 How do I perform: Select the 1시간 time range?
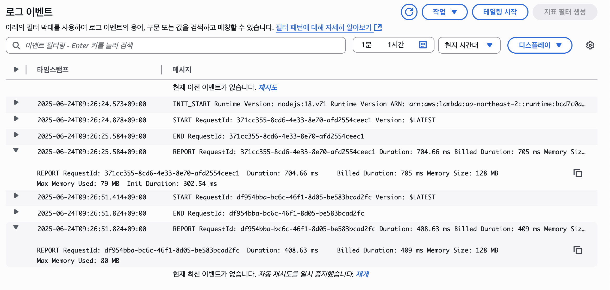[x=395, y=45]
